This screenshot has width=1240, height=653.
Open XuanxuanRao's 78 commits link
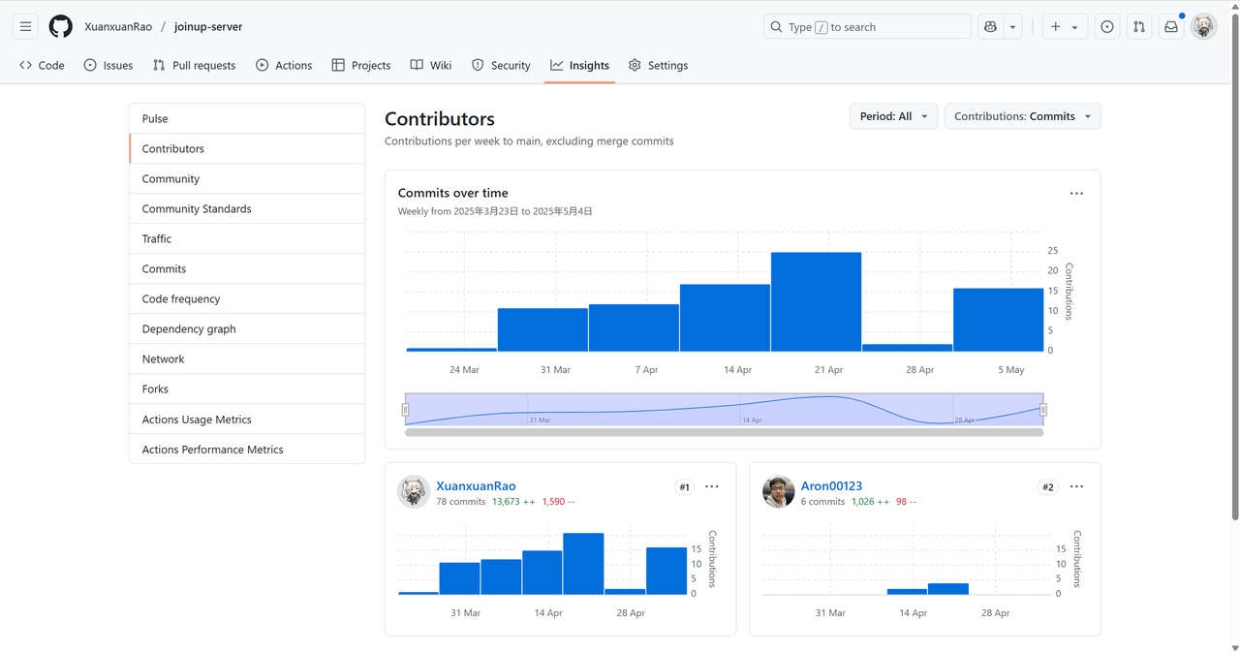[x=460, y=502]
